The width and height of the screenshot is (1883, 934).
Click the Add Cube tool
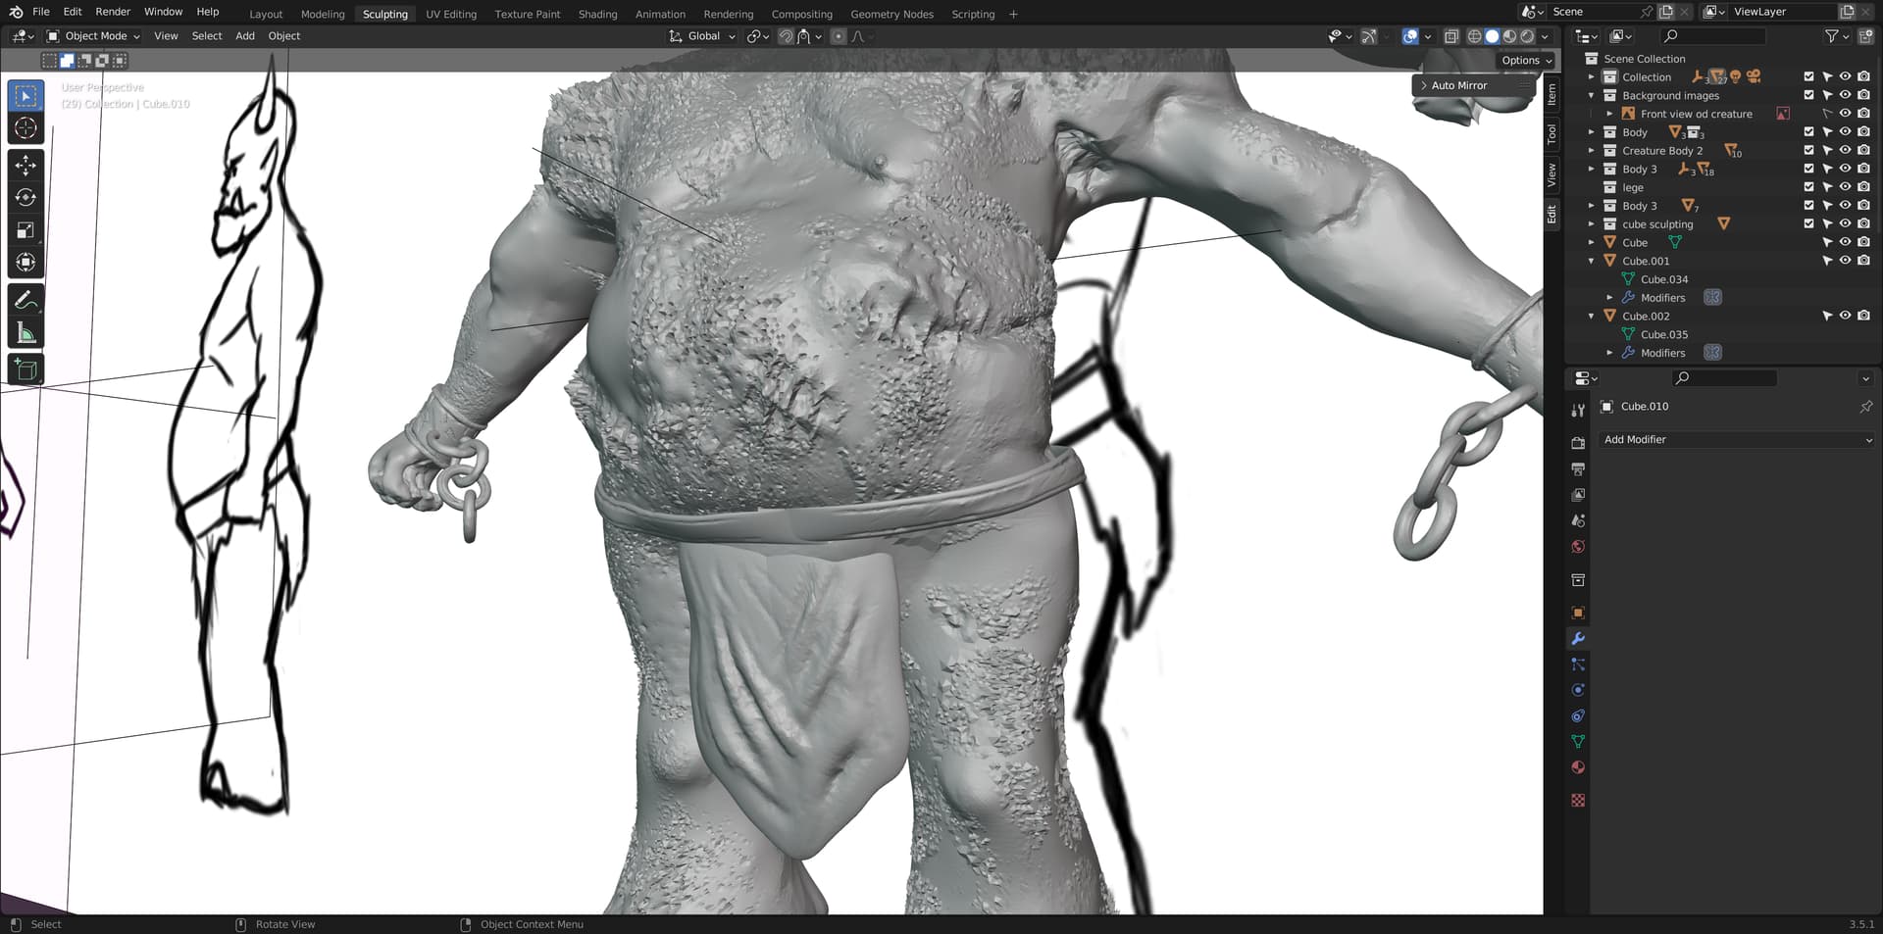26,370
